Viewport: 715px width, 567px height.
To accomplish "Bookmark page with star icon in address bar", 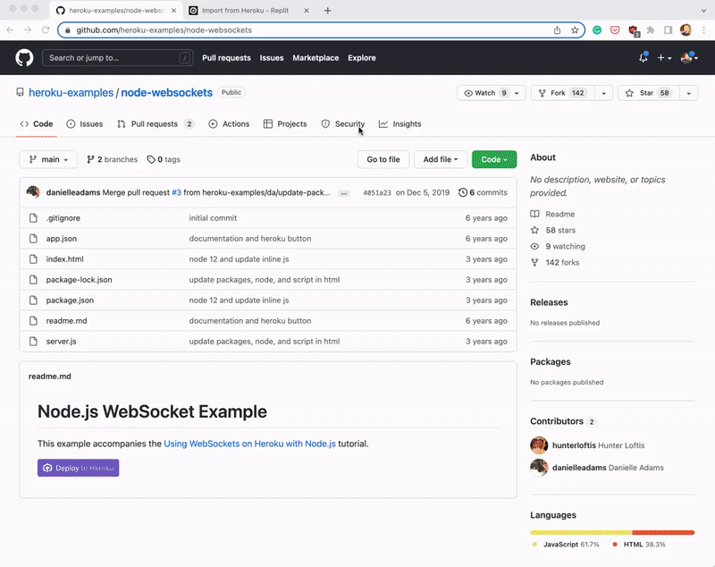I will [x=575, y=30].
